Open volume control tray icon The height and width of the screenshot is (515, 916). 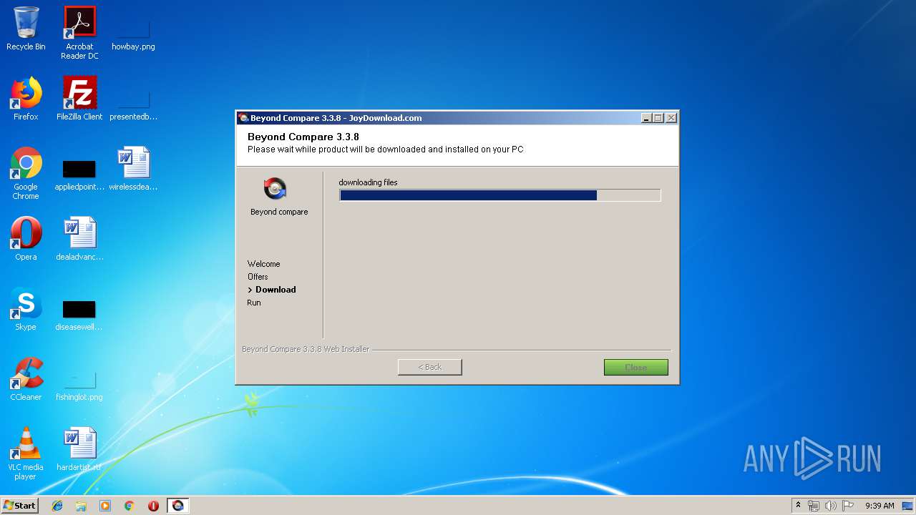click(x=831, y=506)
